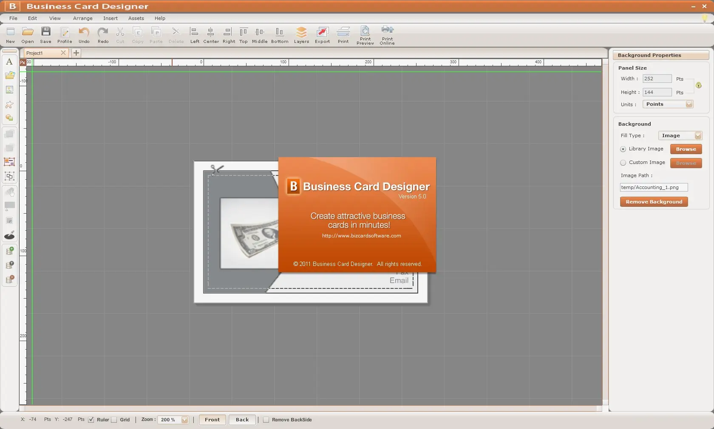Image resolution: width=714 pixels, height=429 pixels.
Task: Open the Help menu
Action: click(x=160, y=18)
